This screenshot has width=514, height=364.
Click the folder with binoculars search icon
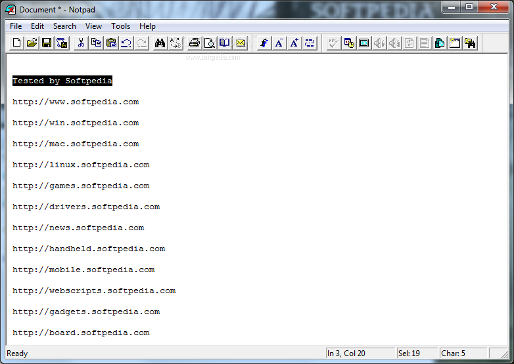(x=470, y=43)
